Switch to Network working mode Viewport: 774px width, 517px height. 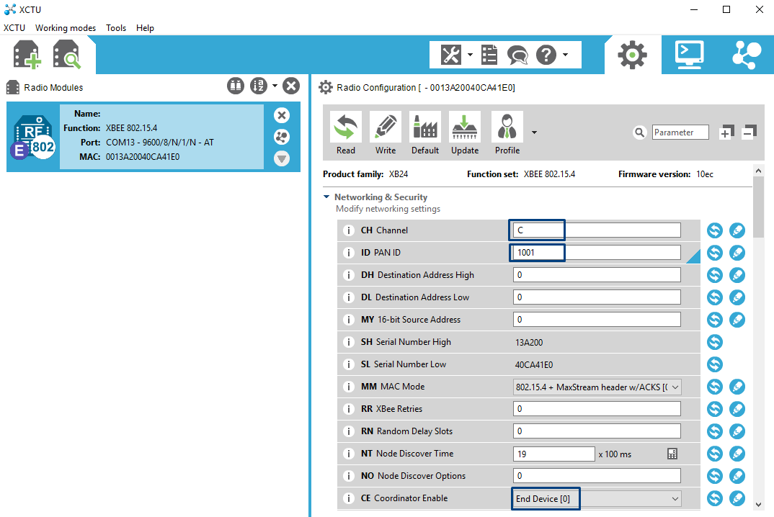tap(746, 55)
